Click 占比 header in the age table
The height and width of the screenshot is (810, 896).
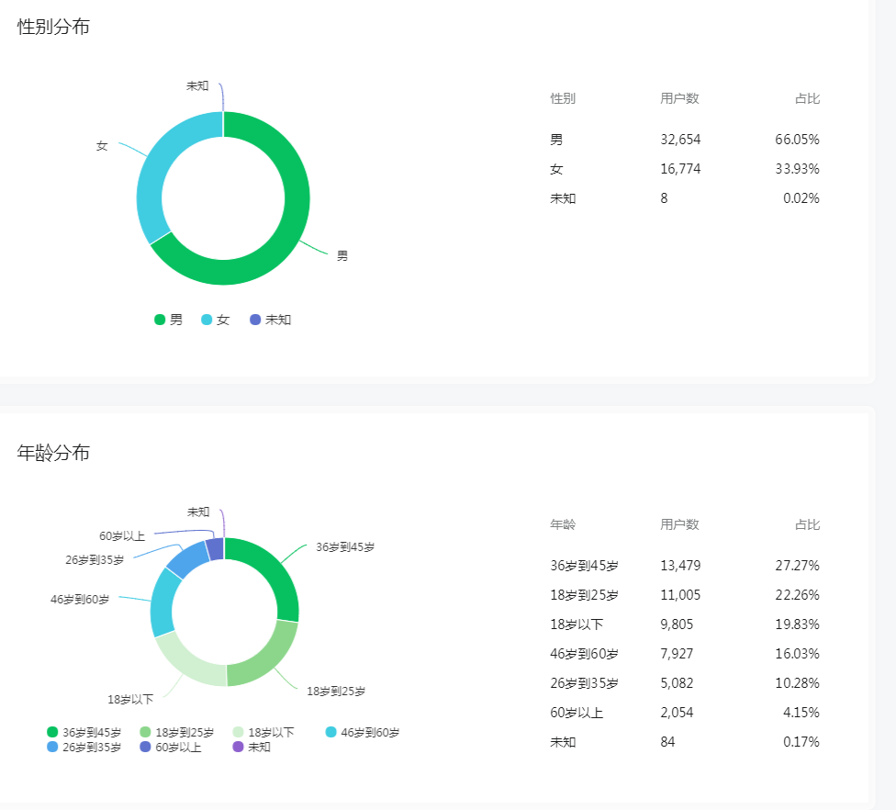(x=807, y=524)
